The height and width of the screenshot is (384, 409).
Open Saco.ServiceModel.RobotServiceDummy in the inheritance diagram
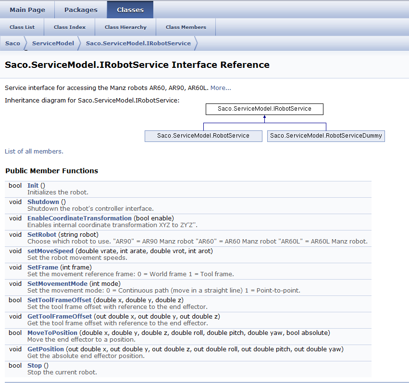tap(326, 136)
